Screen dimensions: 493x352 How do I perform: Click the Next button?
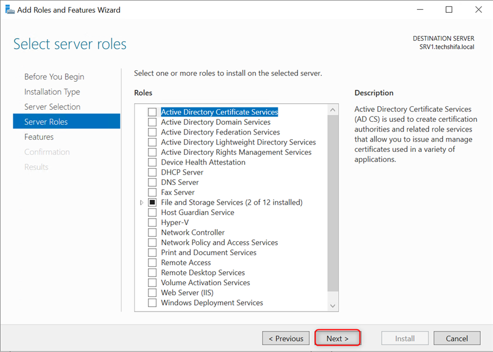(338, 338)
